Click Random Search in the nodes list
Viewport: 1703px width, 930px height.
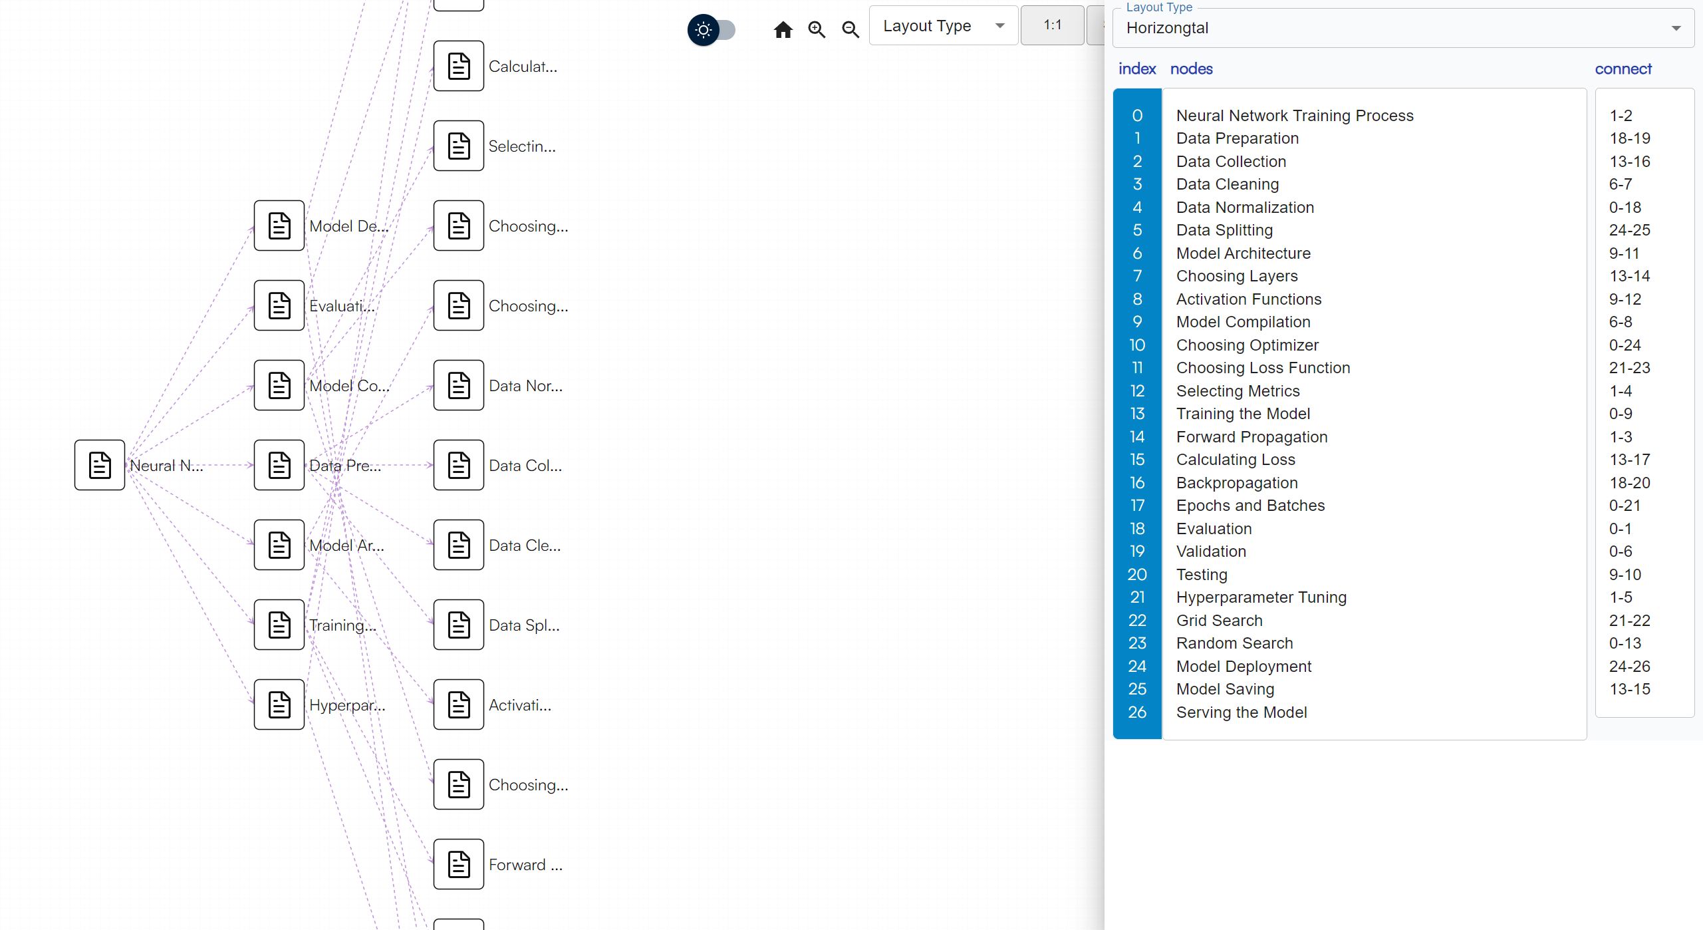1234,643
